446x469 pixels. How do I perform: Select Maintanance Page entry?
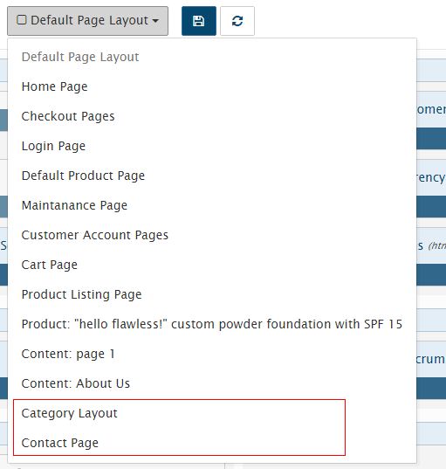[74, 205]
